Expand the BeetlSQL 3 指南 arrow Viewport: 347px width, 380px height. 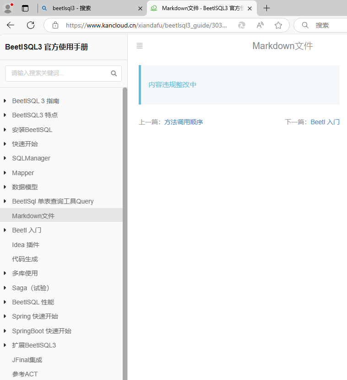(5, 100)
